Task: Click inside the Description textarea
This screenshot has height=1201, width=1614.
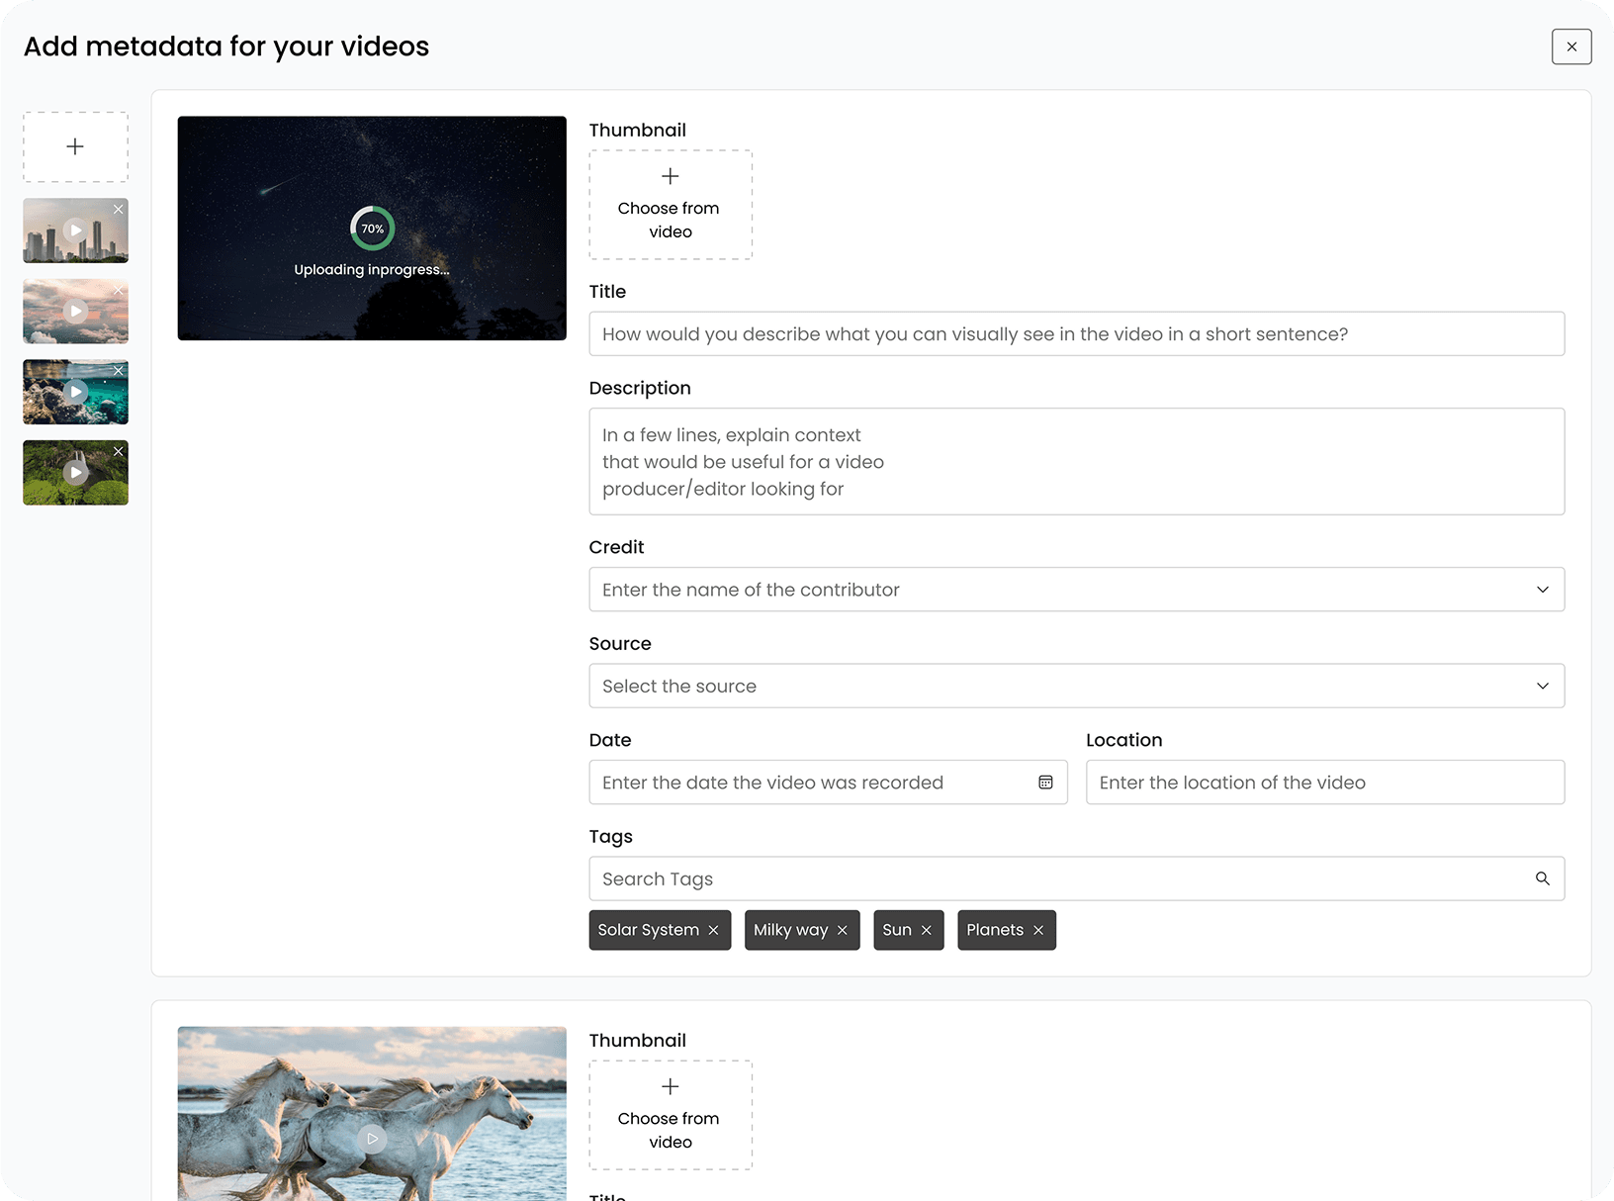Action: tap(1076, 461)
